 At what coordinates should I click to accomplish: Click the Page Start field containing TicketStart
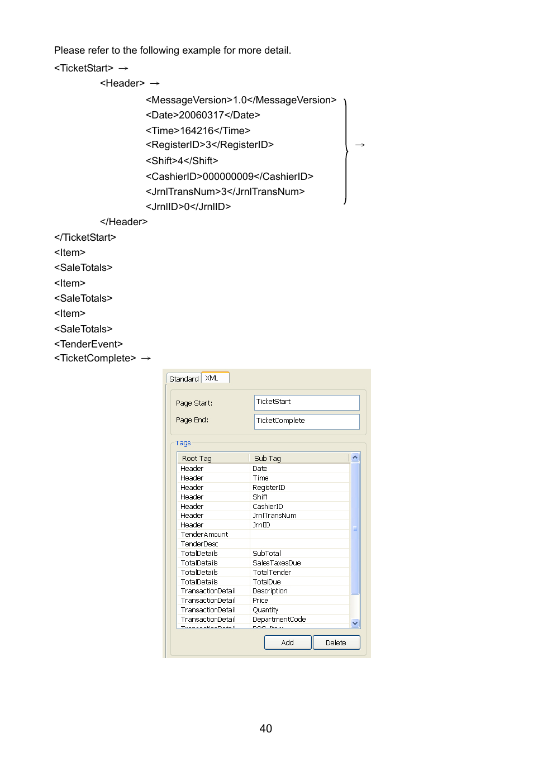tap(307, 402)
